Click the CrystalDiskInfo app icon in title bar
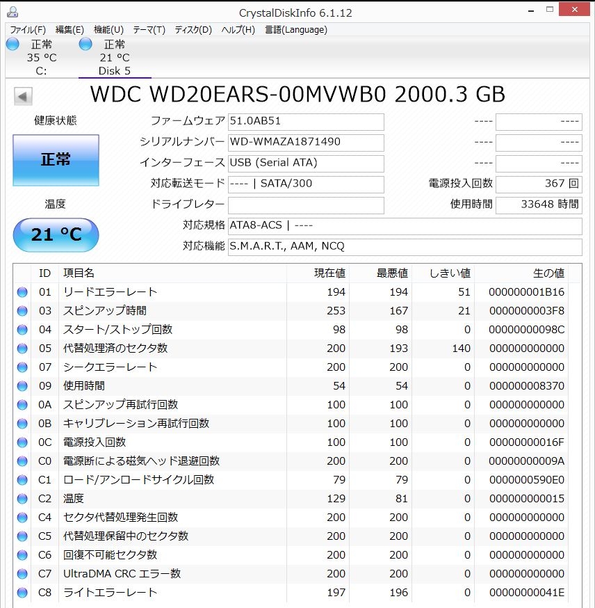Image resolution: width=595 pixels, height=608 pixels. pos(13,12)
